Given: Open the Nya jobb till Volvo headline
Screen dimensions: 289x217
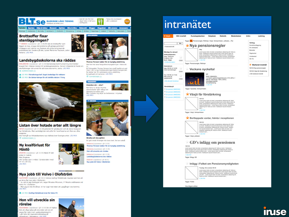Looking at the screenshot, I should coord(46,174).
